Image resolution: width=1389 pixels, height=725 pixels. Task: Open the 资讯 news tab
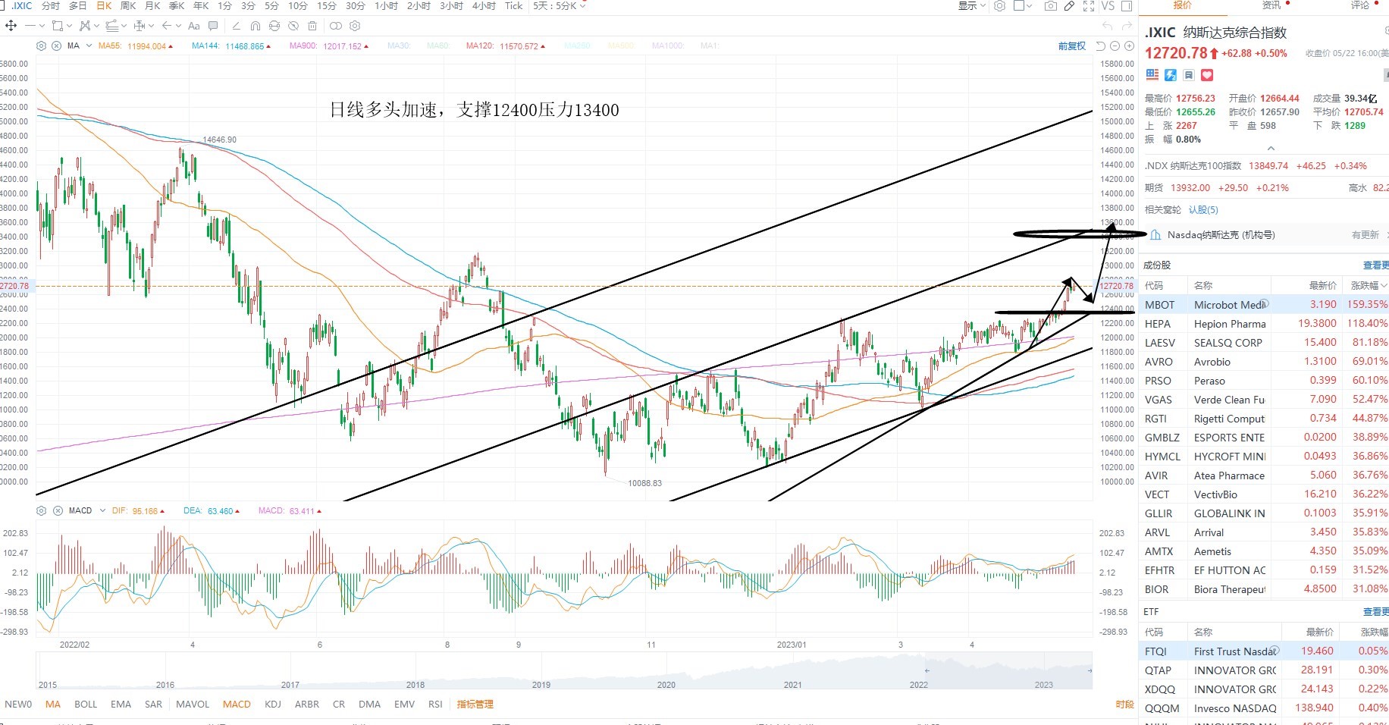click(x=1271, y=5)
